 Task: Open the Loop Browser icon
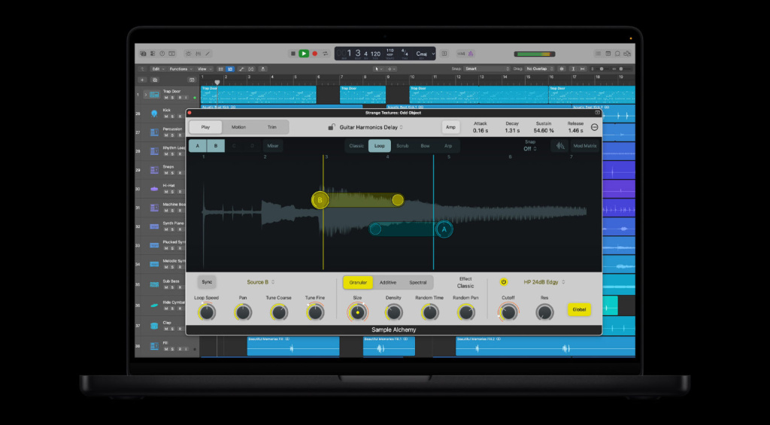click(618, 53)
